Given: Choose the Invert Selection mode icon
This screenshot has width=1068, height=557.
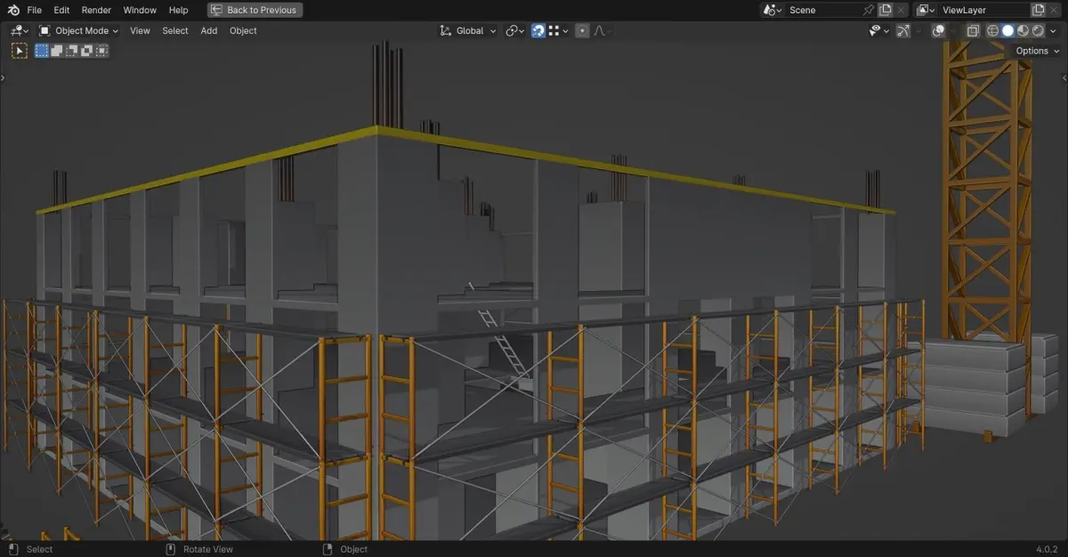Looking at the screenshot, I should click(x=87, y=51).
